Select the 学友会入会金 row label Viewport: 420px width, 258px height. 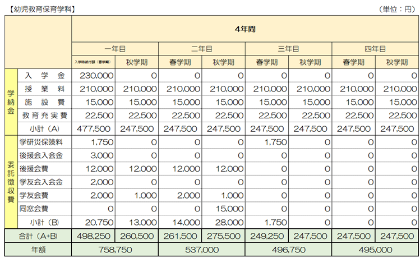tap(41, 182)
